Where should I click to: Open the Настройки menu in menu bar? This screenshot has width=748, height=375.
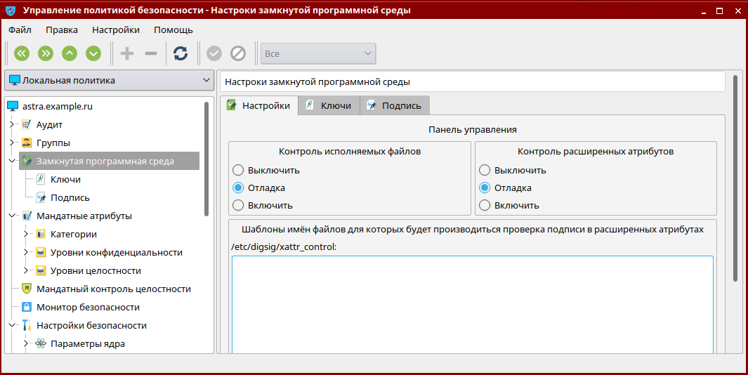coord(116,29)
